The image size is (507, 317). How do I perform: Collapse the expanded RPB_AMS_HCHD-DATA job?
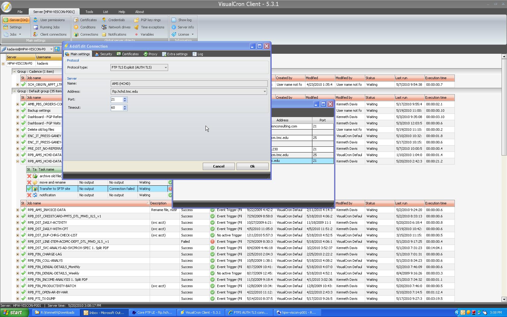[18, 161]
